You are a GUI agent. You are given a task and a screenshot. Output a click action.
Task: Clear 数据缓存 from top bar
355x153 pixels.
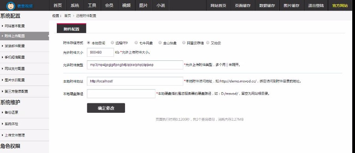pos(267,6)
